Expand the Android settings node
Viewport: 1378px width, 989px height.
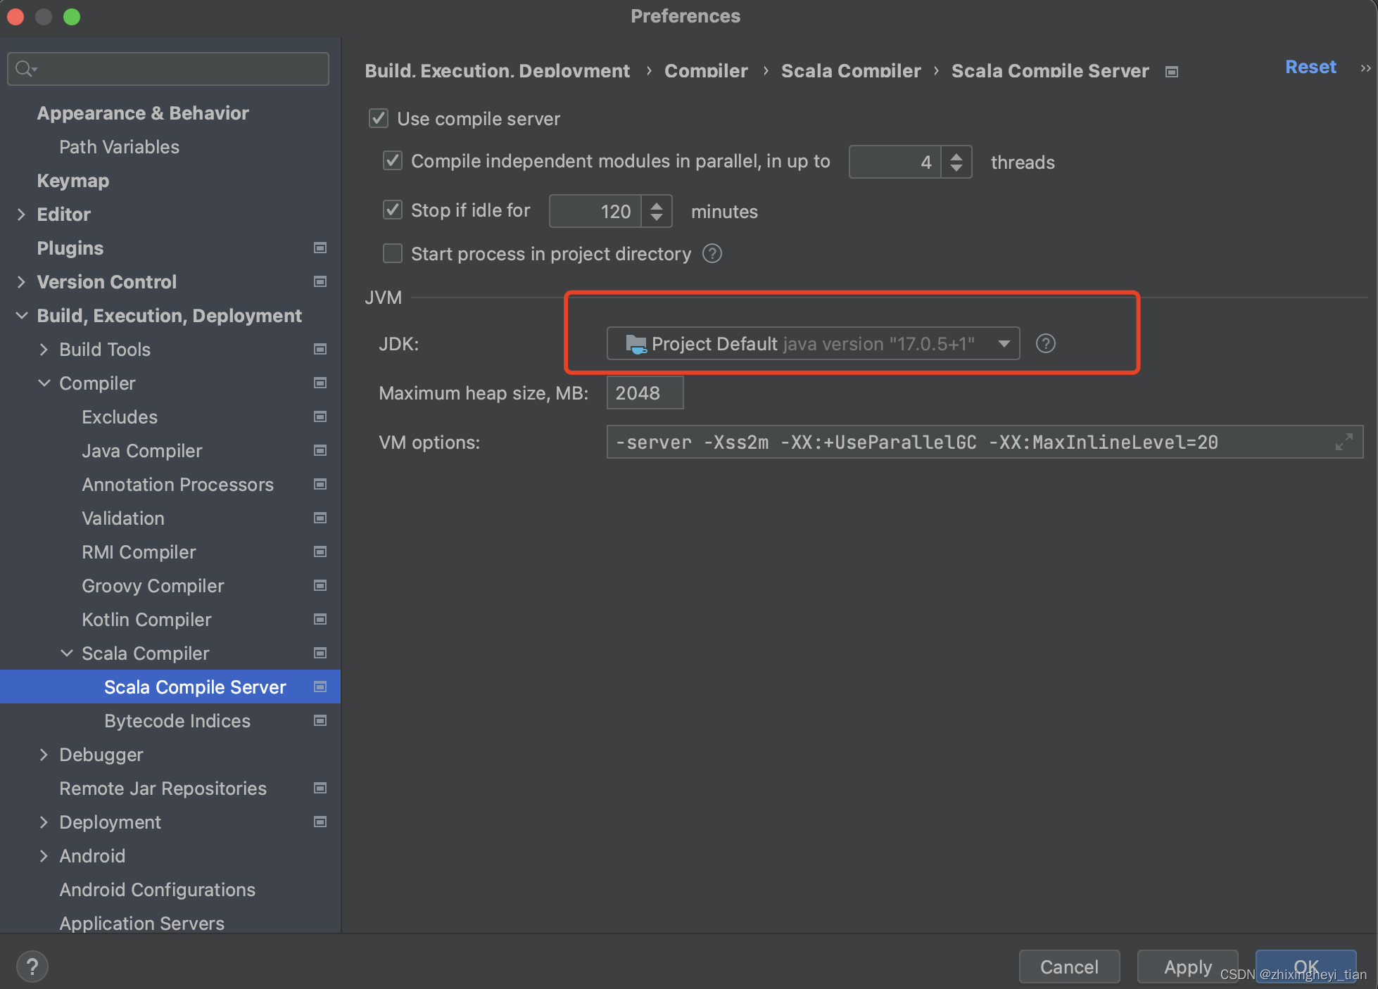coord(44,856)
